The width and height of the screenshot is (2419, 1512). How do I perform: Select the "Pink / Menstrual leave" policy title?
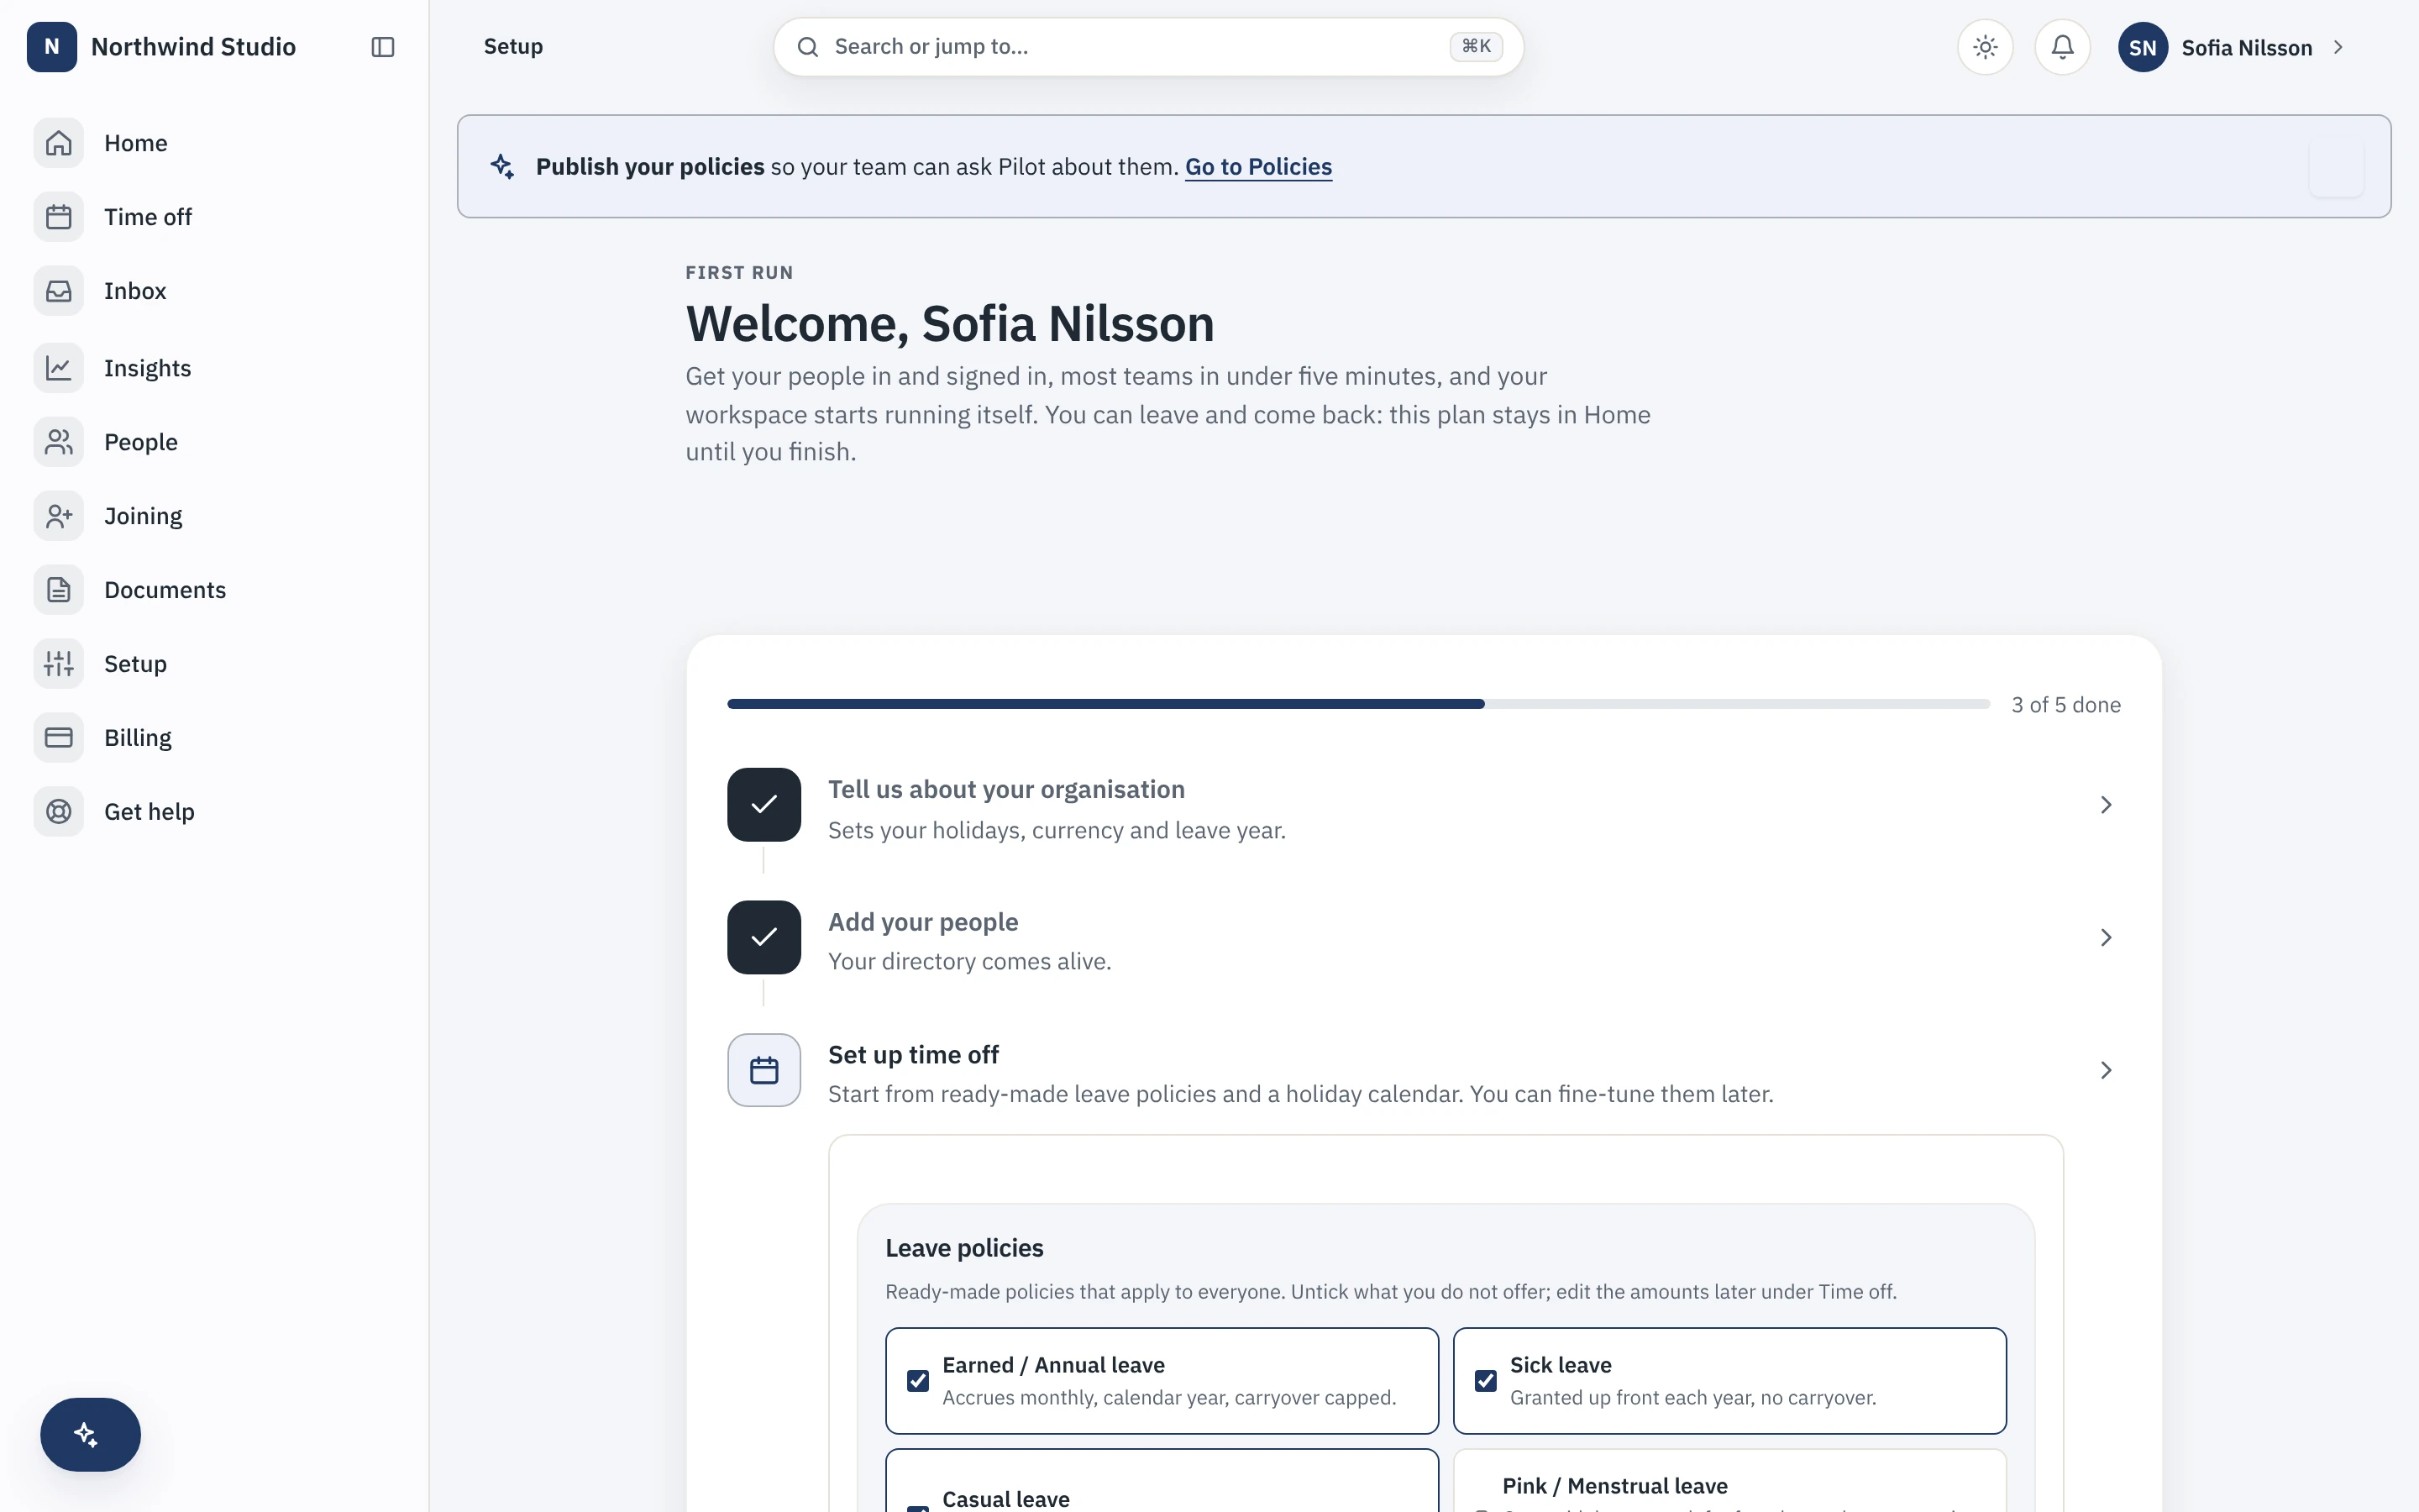click(1614, 1486)
